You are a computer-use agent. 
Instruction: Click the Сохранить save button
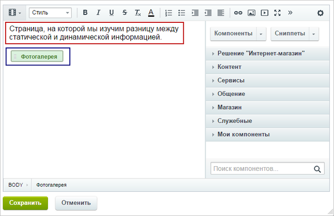click(25, 203)
